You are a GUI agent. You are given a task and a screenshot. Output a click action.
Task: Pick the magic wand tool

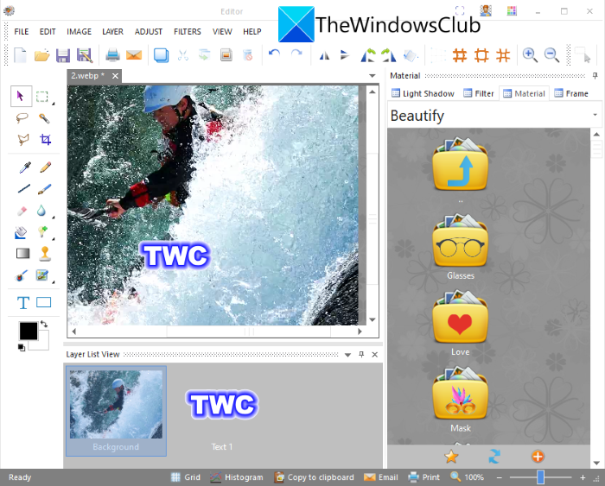pyautogui.click(x=44, y=118)
